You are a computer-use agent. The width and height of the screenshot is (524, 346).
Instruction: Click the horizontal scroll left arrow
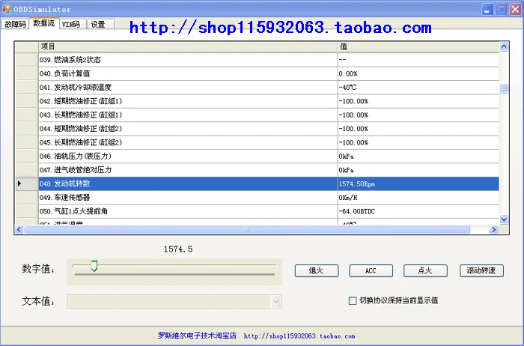(19, 230)
